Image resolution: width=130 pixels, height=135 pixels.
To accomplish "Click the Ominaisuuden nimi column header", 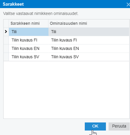I will pyautogui.click(x=89, y=24).
